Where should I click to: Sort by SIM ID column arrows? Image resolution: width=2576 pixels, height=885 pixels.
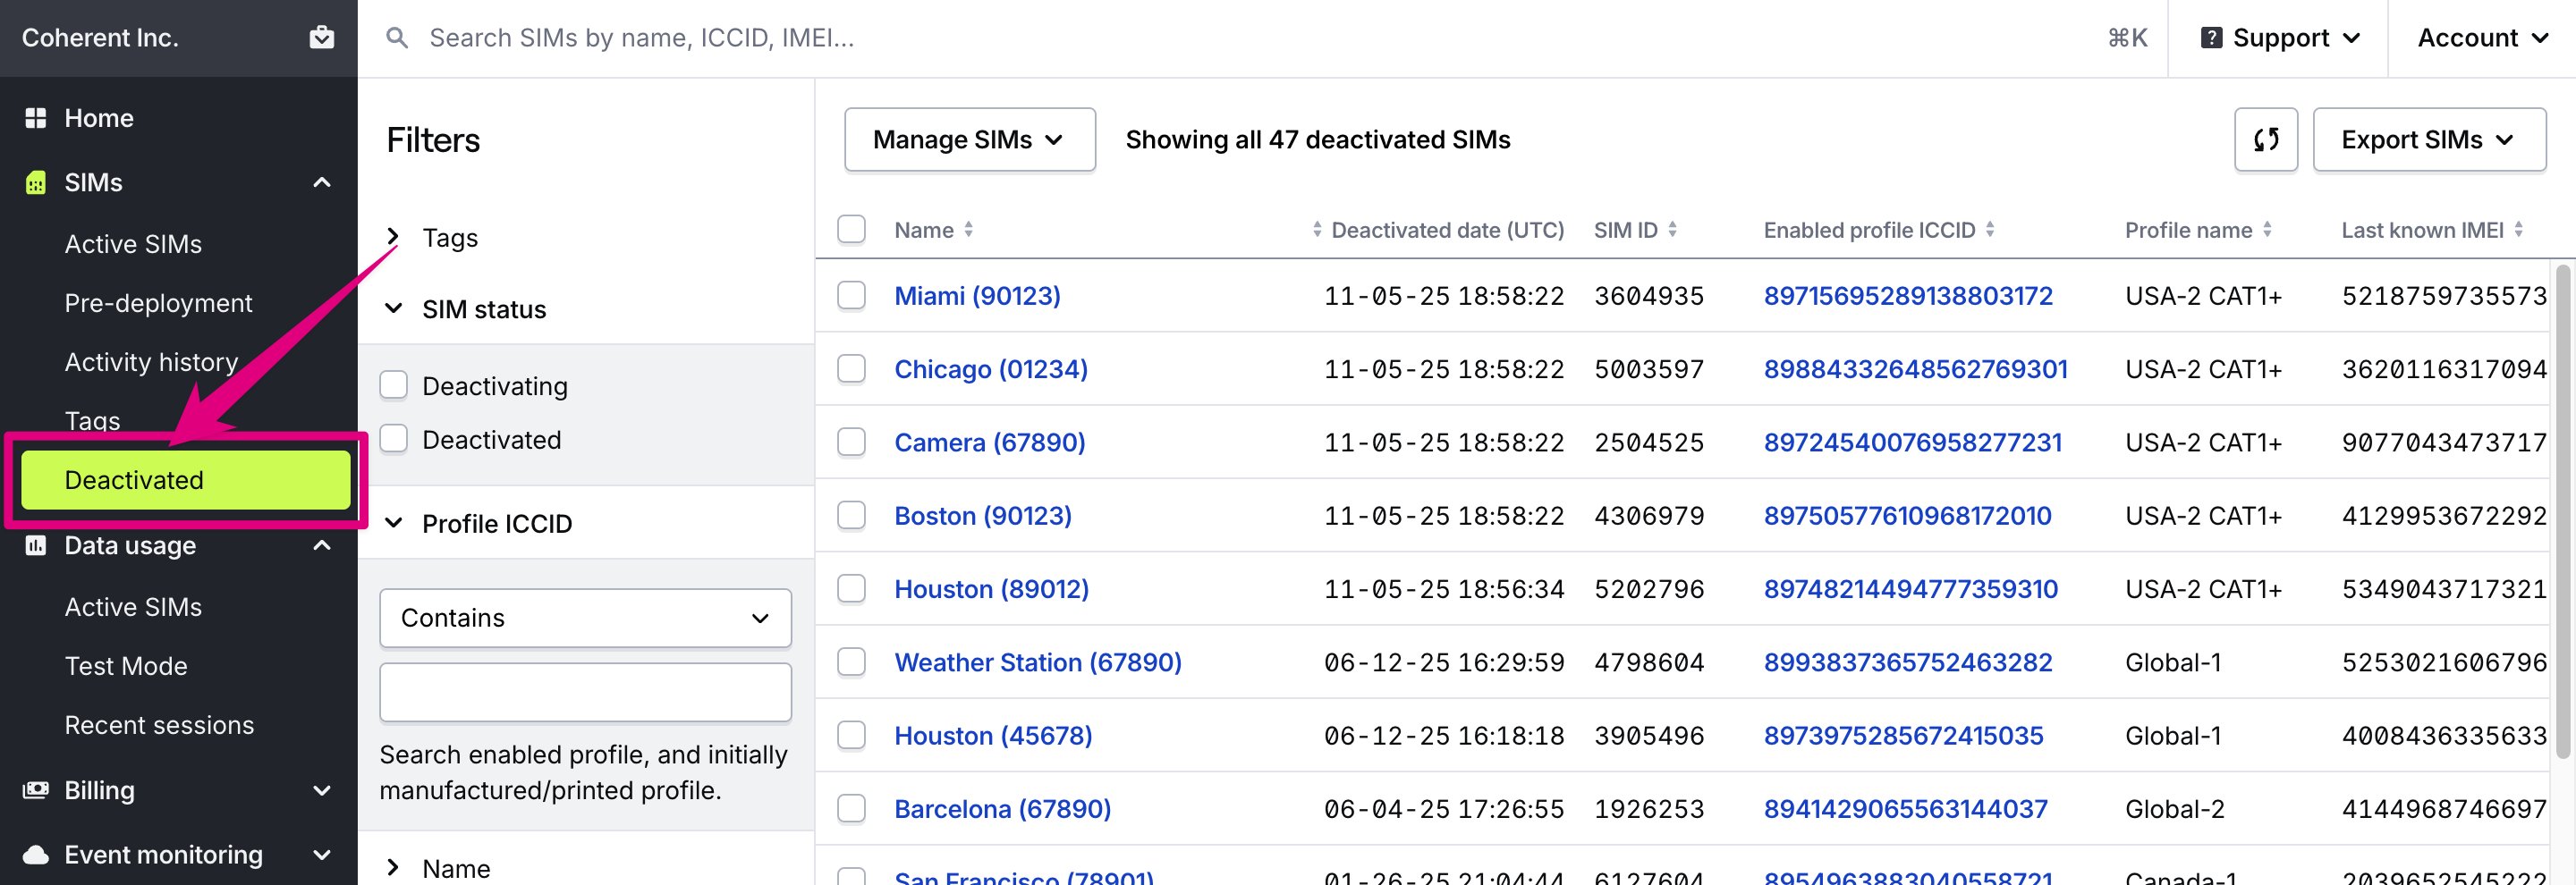pos(1672,230)
